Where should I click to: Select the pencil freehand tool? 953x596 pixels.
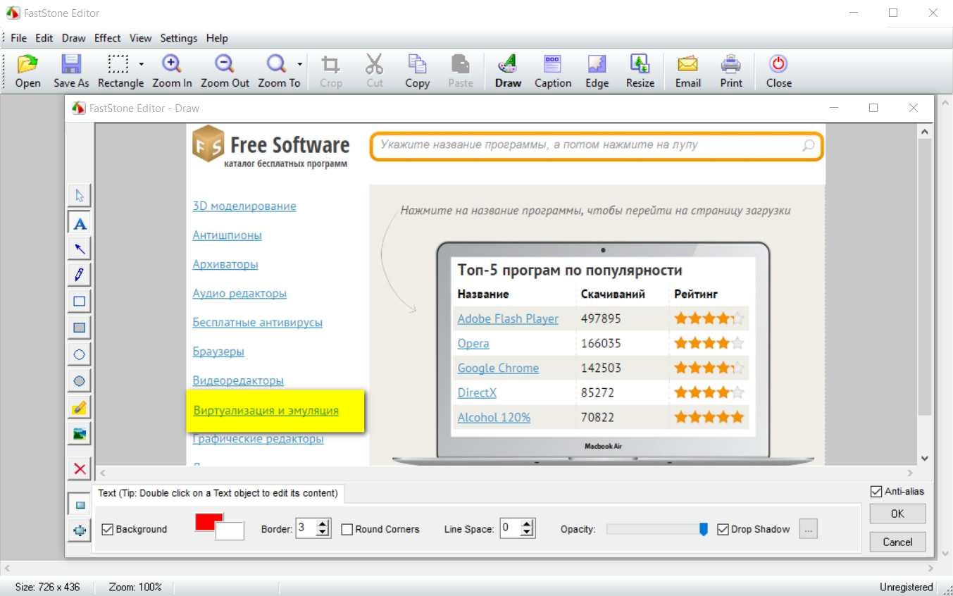(x=80, y=275)
